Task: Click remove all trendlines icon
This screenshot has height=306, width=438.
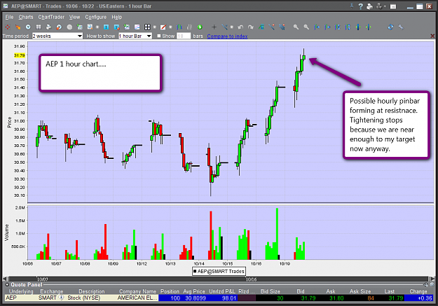Action: [282, 27]
